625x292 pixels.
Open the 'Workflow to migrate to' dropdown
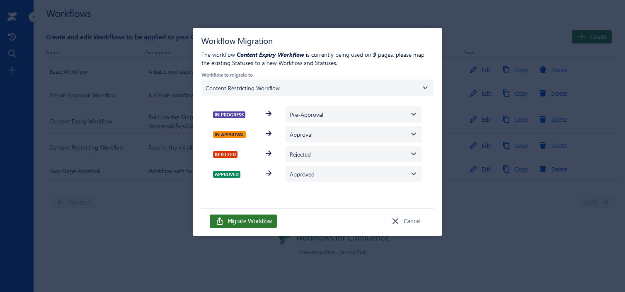coord(317,88)
